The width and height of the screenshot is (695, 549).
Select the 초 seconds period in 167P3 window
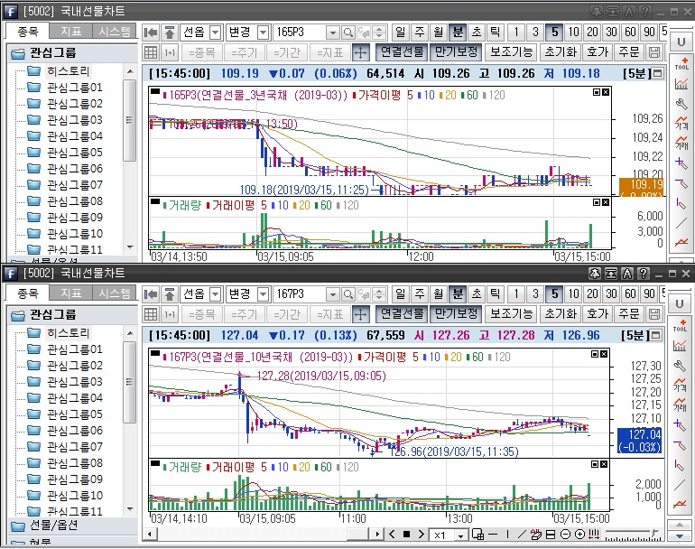pyautogui.click(x=477, y=293)
